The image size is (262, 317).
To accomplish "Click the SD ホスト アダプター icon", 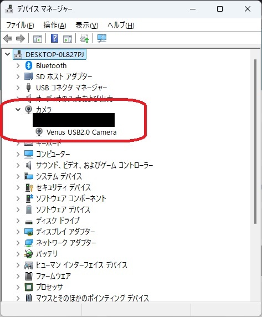I will click(x=28, y=76).
